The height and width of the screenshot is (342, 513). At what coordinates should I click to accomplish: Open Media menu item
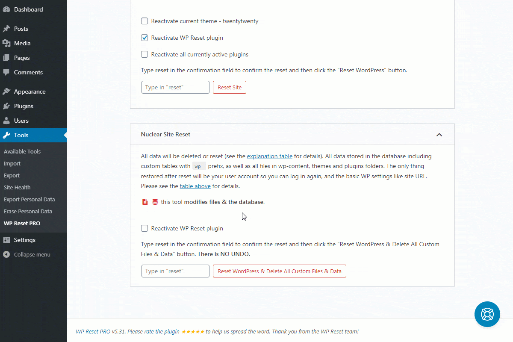pyautogui.click(x=33, y=43)
